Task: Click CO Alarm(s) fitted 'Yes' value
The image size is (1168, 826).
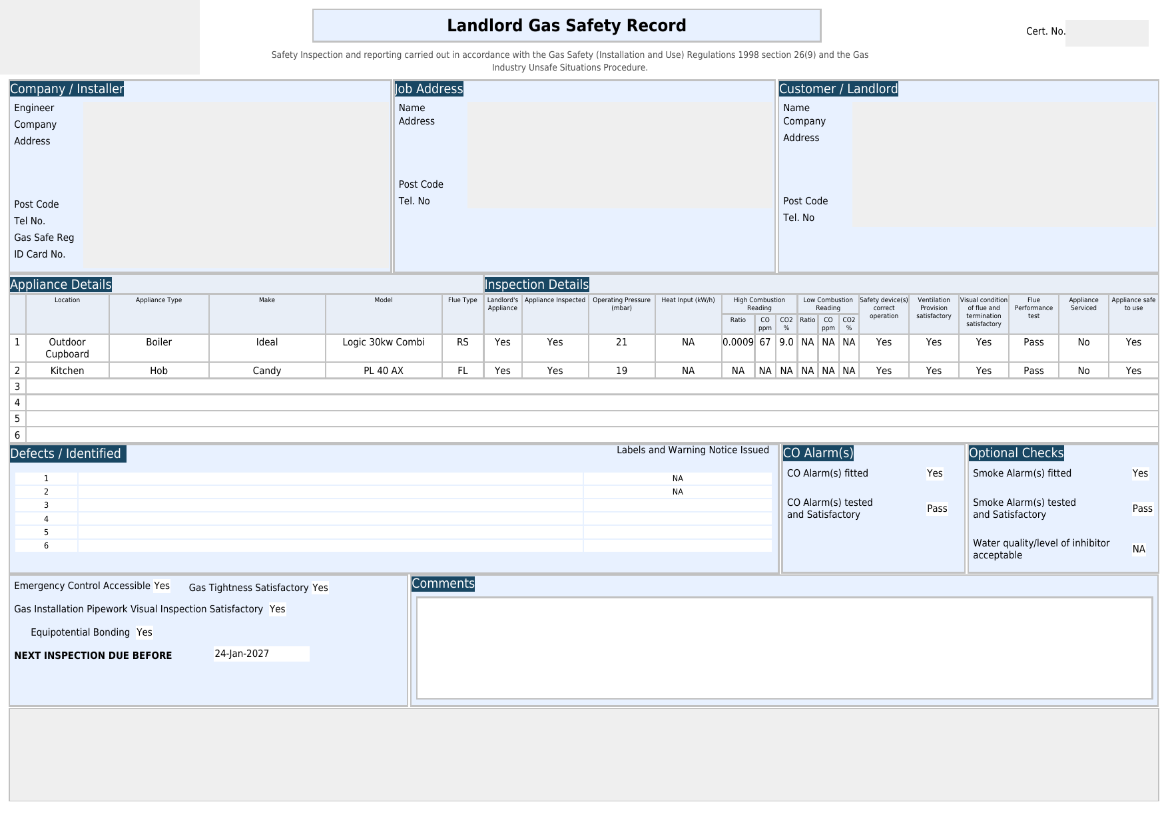Action: (935, 473)
